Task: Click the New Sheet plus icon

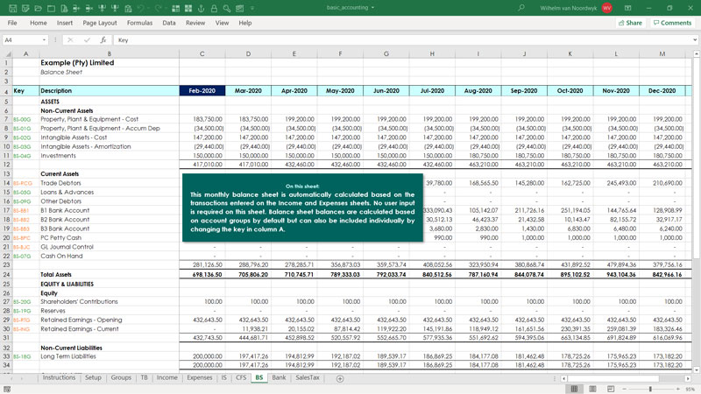Action: pos(340,378)
